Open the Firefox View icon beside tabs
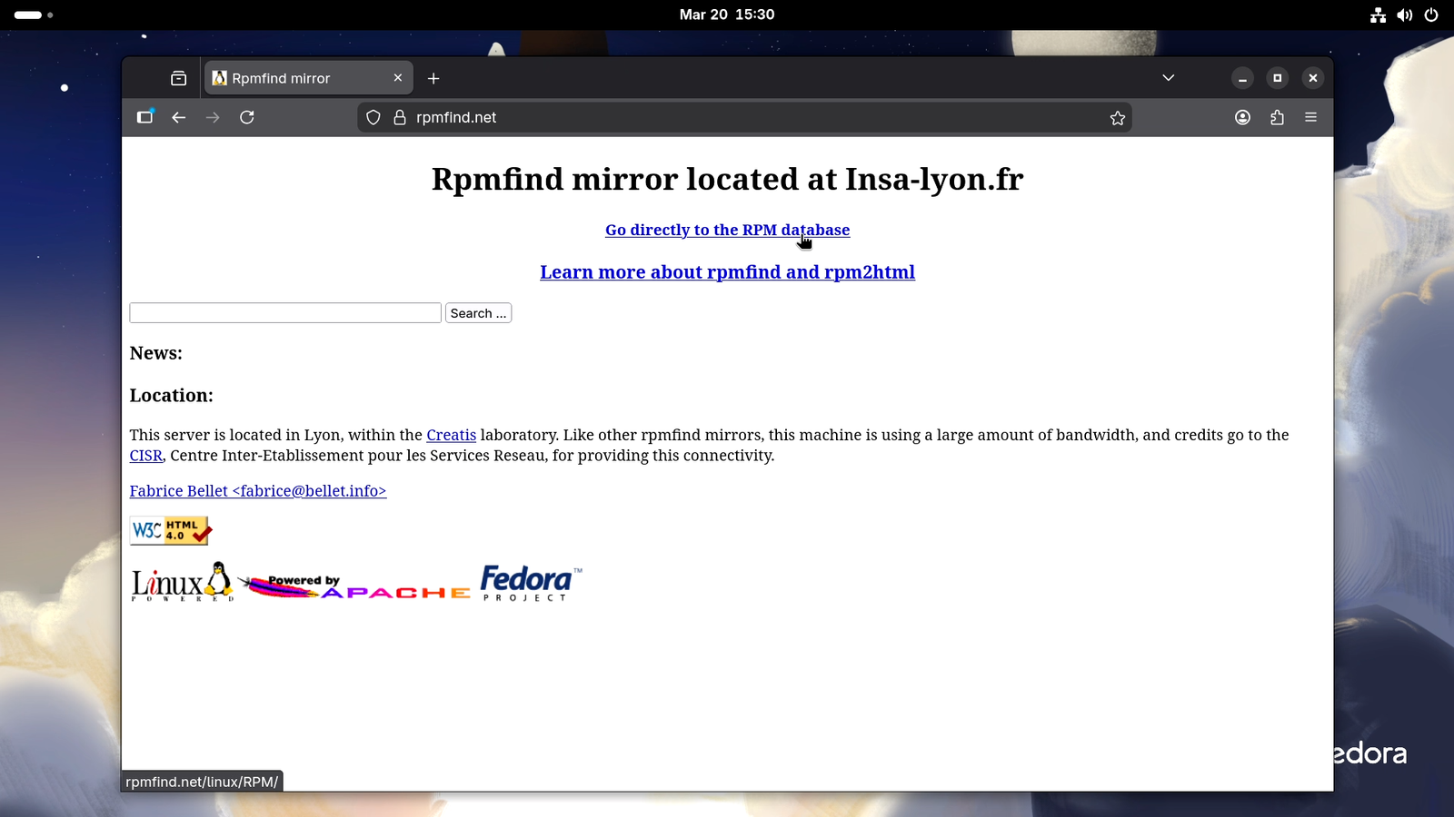1454x817 pixels. click(x=179, y=78)
